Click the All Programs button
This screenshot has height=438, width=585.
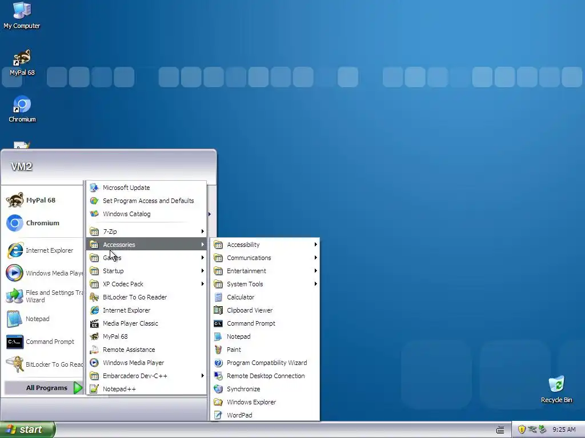(43, 388)
